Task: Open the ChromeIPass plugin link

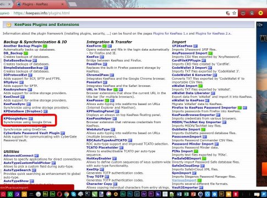Action: click(97, 75)
